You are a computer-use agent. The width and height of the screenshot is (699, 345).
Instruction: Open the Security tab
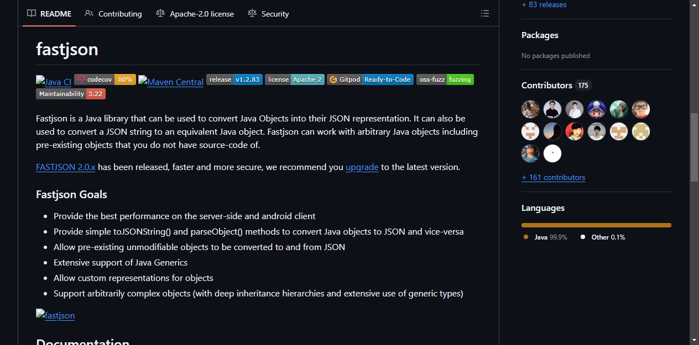pyautogui.click(x=268, y=14)
